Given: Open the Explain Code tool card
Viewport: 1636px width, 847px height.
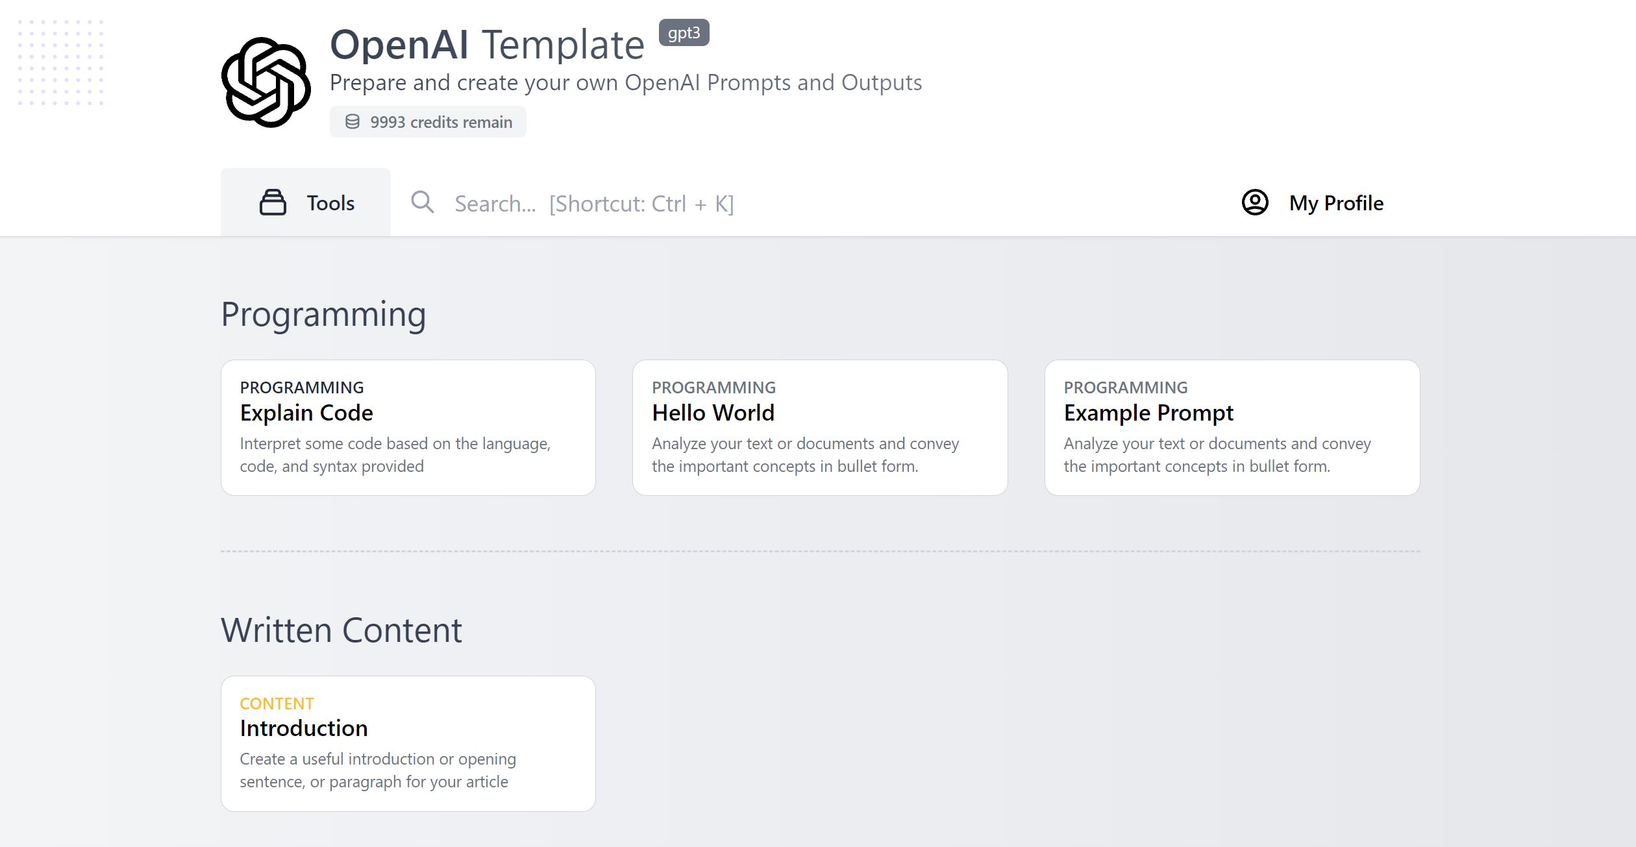Looking at the screenshot, I should pos(408,426).
